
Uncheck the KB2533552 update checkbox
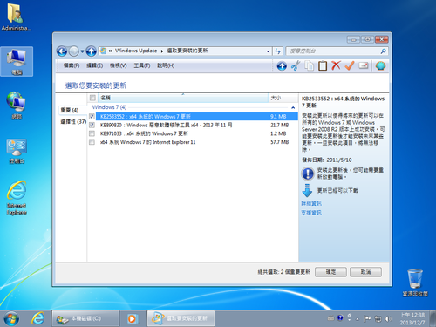92,117
